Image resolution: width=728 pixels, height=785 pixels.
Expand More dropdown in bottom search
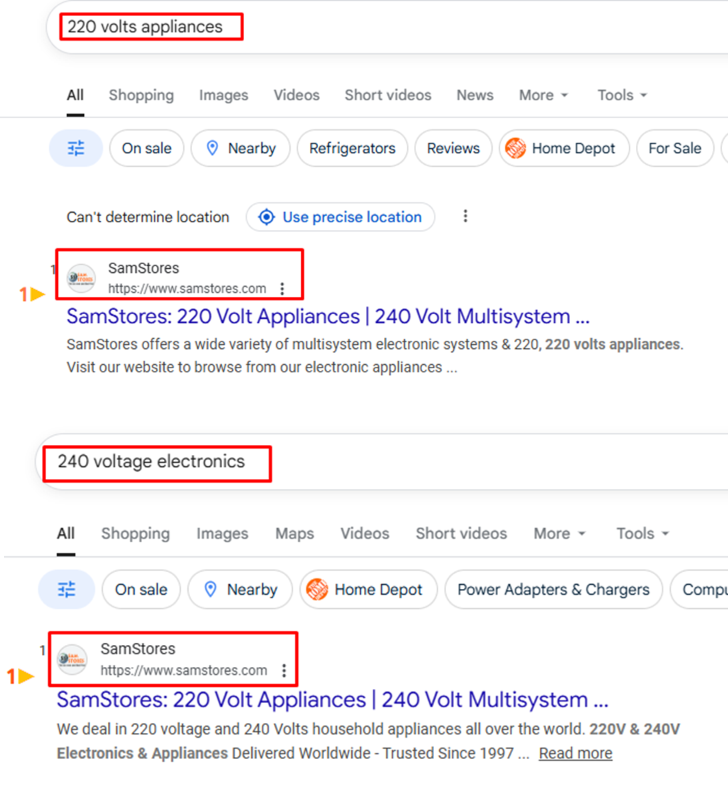559,534
